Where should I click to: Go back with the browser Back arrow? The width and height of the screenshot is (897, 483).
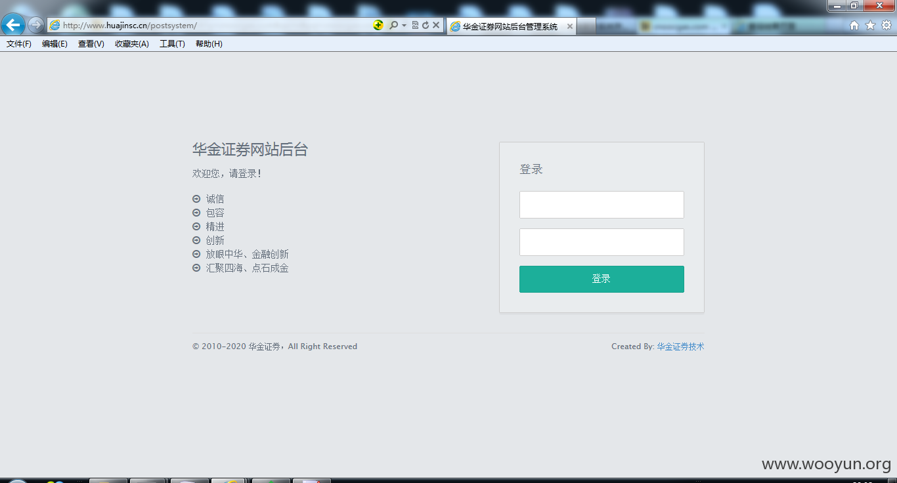pos(13,25)
